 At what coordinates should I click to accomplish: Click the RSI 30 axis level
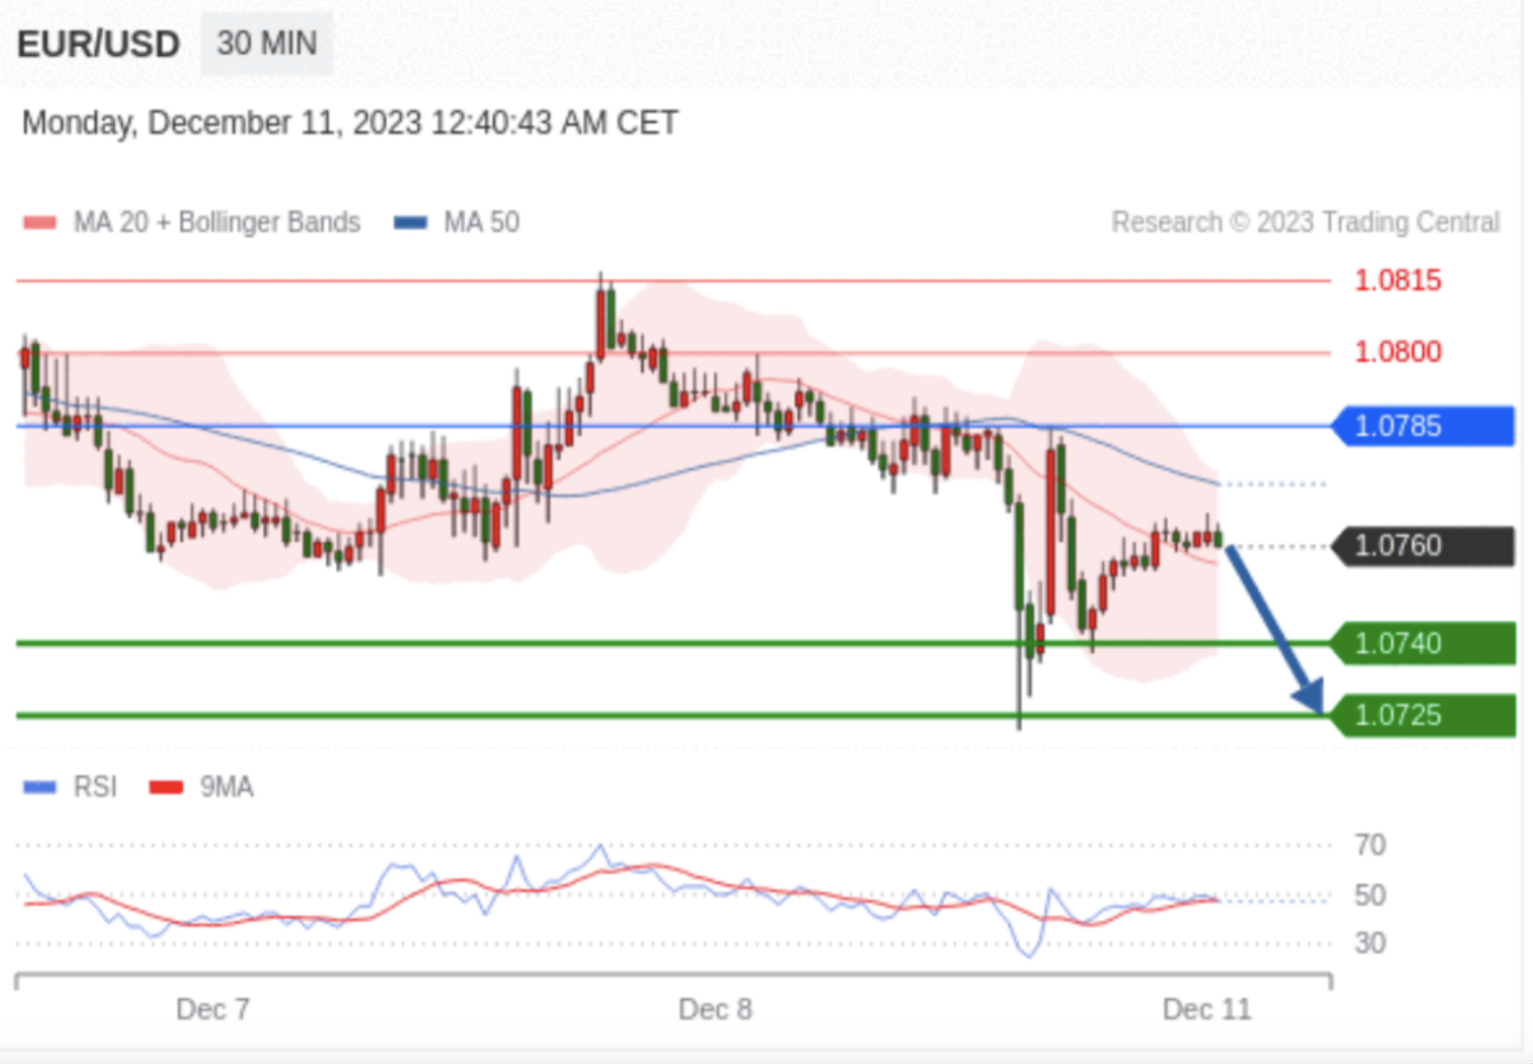coord(1371,943)
